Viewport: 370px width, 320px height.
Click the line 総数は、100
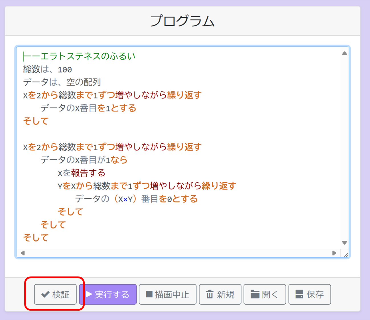click(47, 69)
